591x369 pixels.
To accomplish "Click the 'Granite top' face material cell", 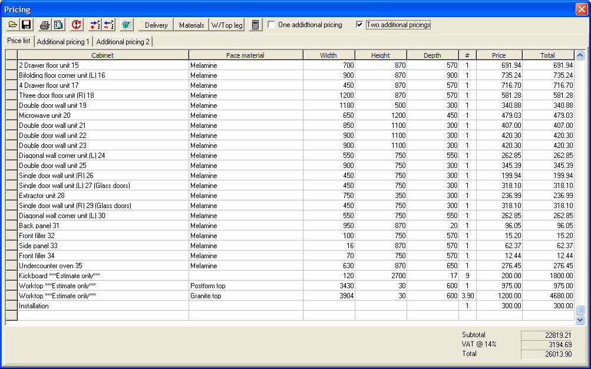I will pyautogui.click(x=246, y=295).
